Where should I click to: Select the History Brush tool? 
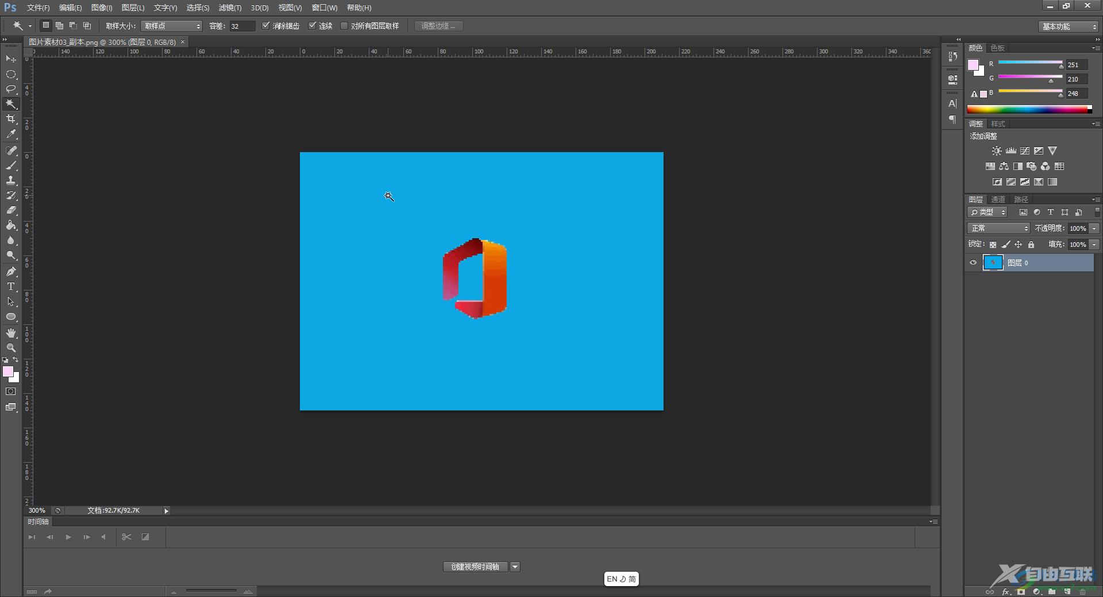pos(10,195)
